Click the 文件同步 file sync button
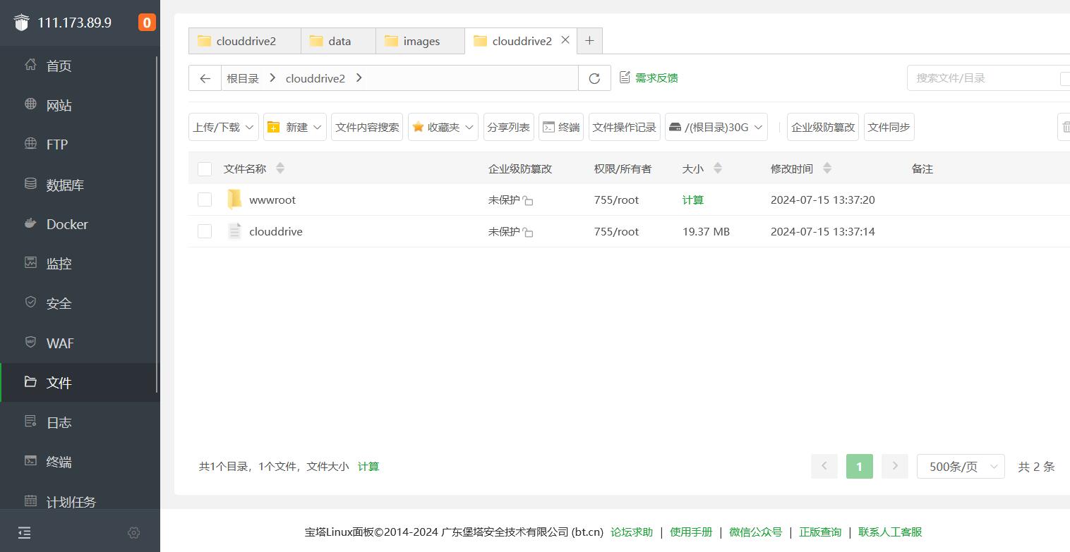This screenshot has height=552, width=1070. [x=889, y=127]
